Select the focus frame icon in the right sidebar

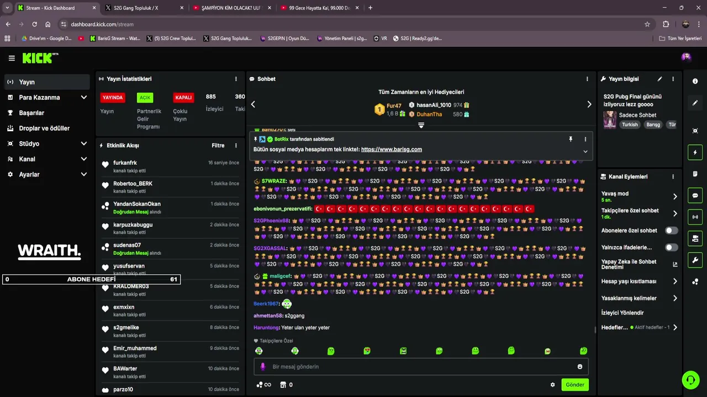pos(695,131)
